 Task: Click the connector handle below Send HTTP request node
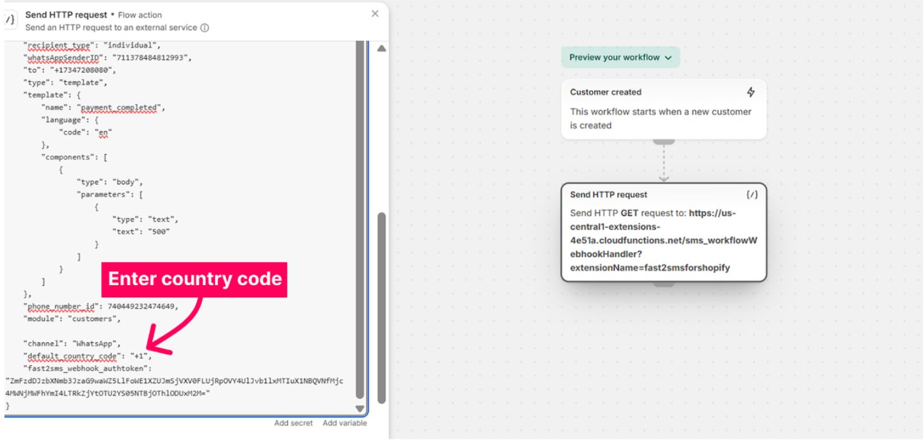tap(664, 283)
